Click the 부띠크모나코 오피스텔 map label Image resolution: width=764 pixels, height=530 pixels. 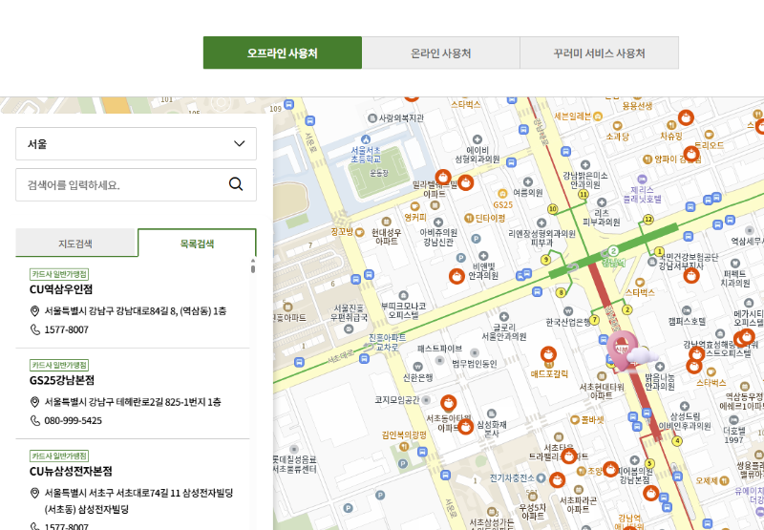coord(403,310)
